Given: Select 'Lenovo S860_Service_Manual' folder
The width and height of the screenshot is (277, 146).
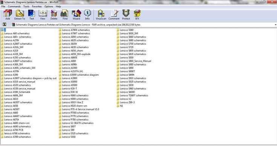Looking at the screenshot, I should point(134,61).
